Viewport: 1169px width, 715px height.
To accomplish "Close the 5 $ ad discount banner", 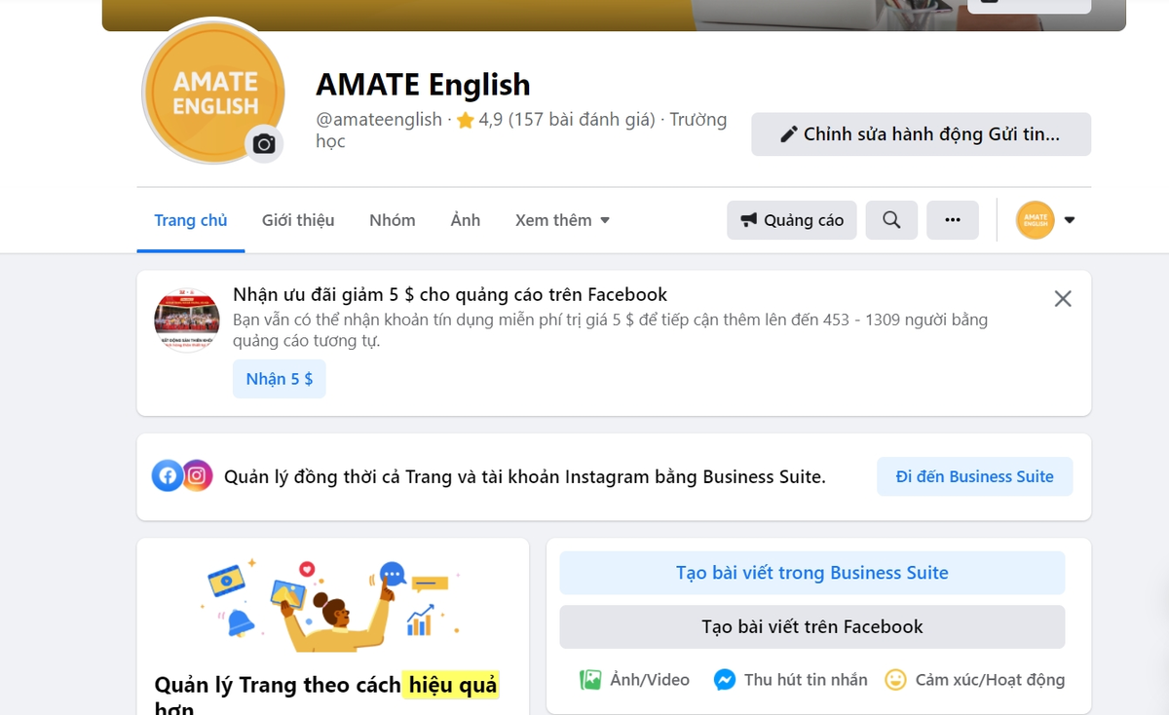I will tap(1063, 299).
